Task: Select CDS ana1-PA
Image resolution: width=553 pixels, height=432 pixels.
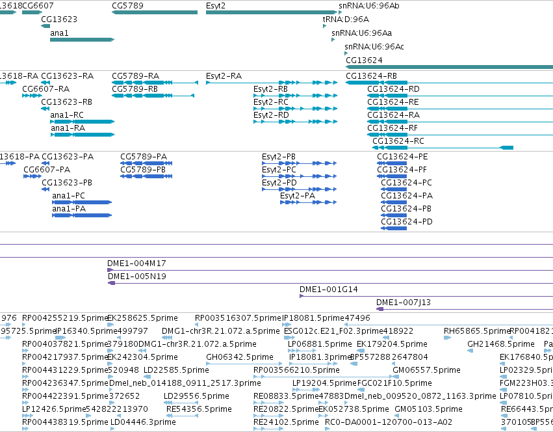Action: pyautogui.click(x=69, y=209)
